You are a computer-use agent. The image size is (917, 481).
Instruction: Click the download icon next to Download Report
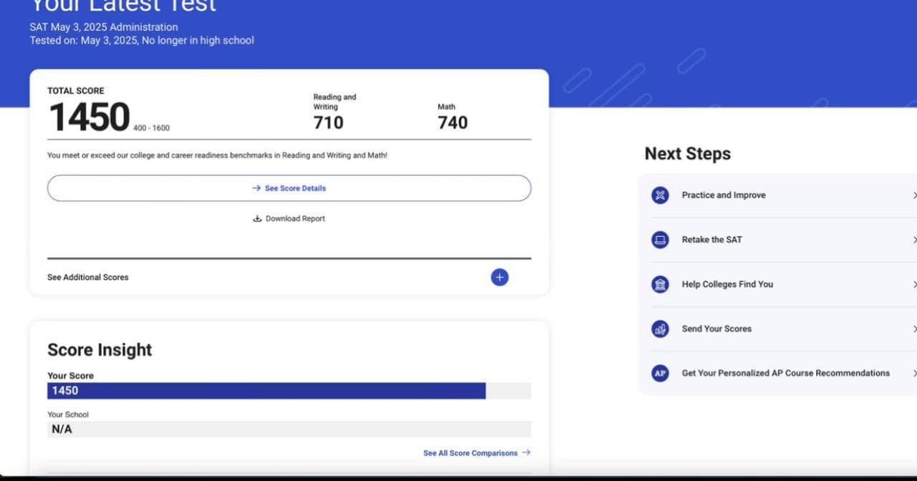pos(257,218)
